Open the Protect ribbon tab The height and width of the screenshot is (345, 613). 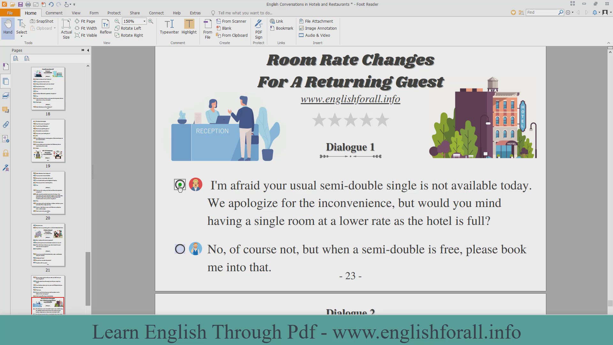[x=114, y=13]
